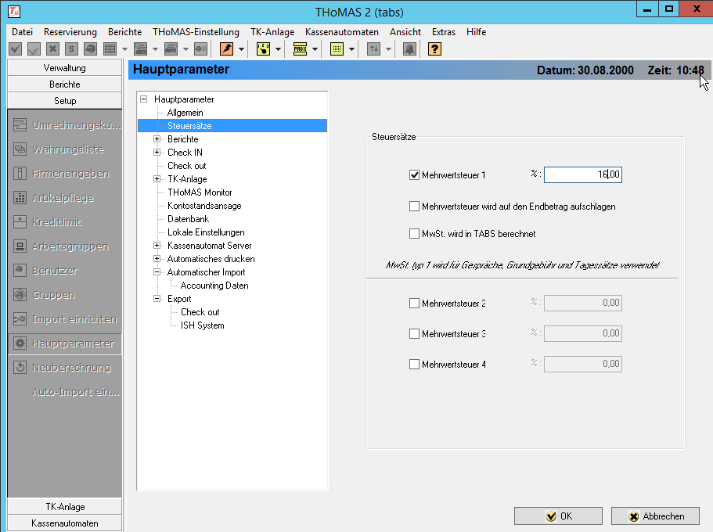Expand the TK-Anlage tree node

157,178
